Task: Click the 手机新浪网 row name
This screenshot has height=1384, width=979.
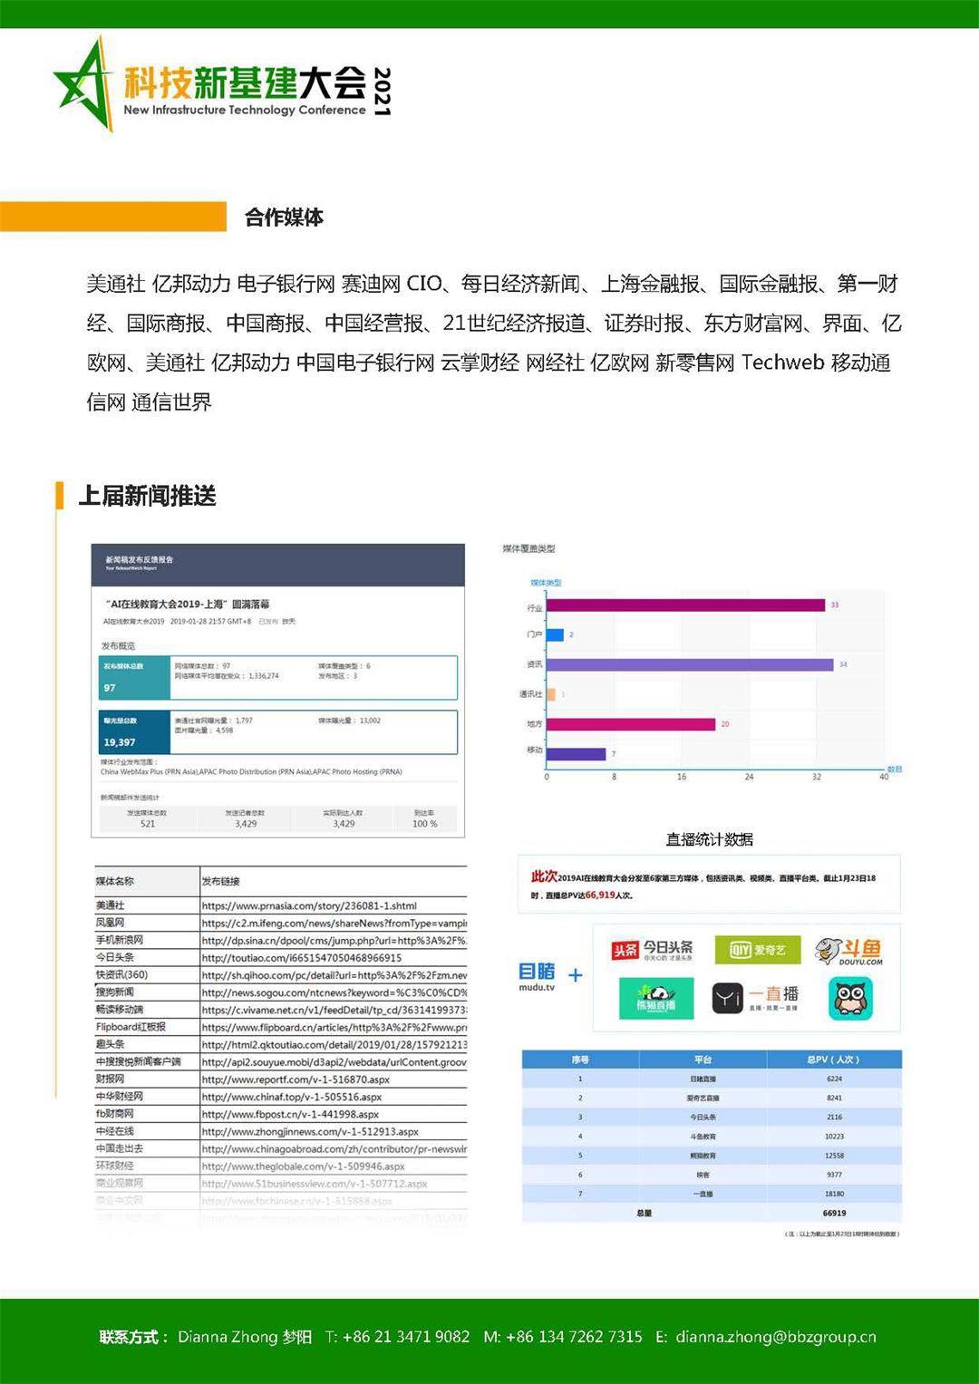Action: (x=120, y=940)
